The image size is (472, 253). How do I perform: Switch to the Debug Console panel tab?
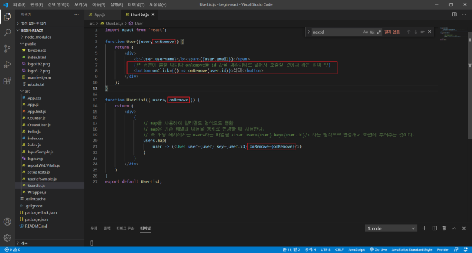pyautogui.click(x=125, y=228)
